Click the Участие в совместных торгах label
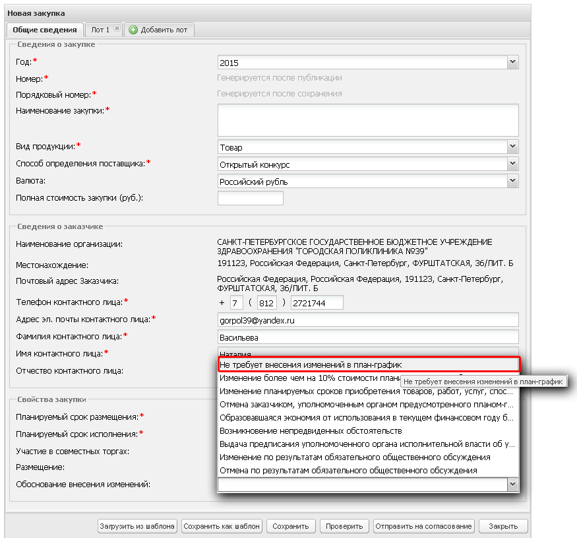This screenshot has width=577, height=538. [x=73, y=452]
